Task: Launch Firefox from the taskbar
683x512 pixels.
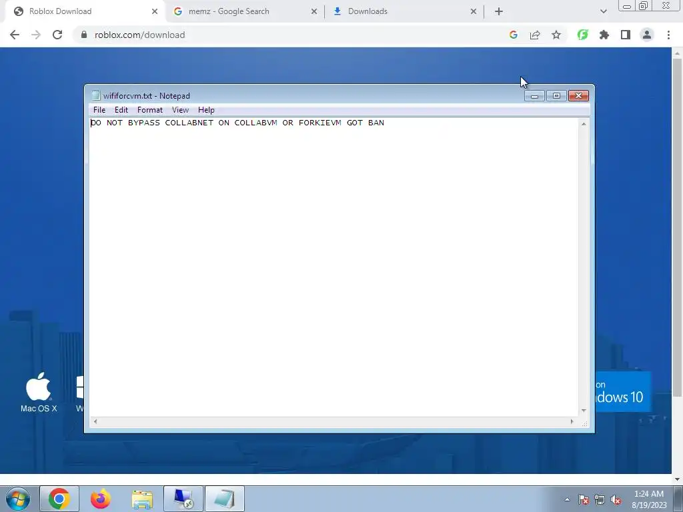Action: (101, 499)
